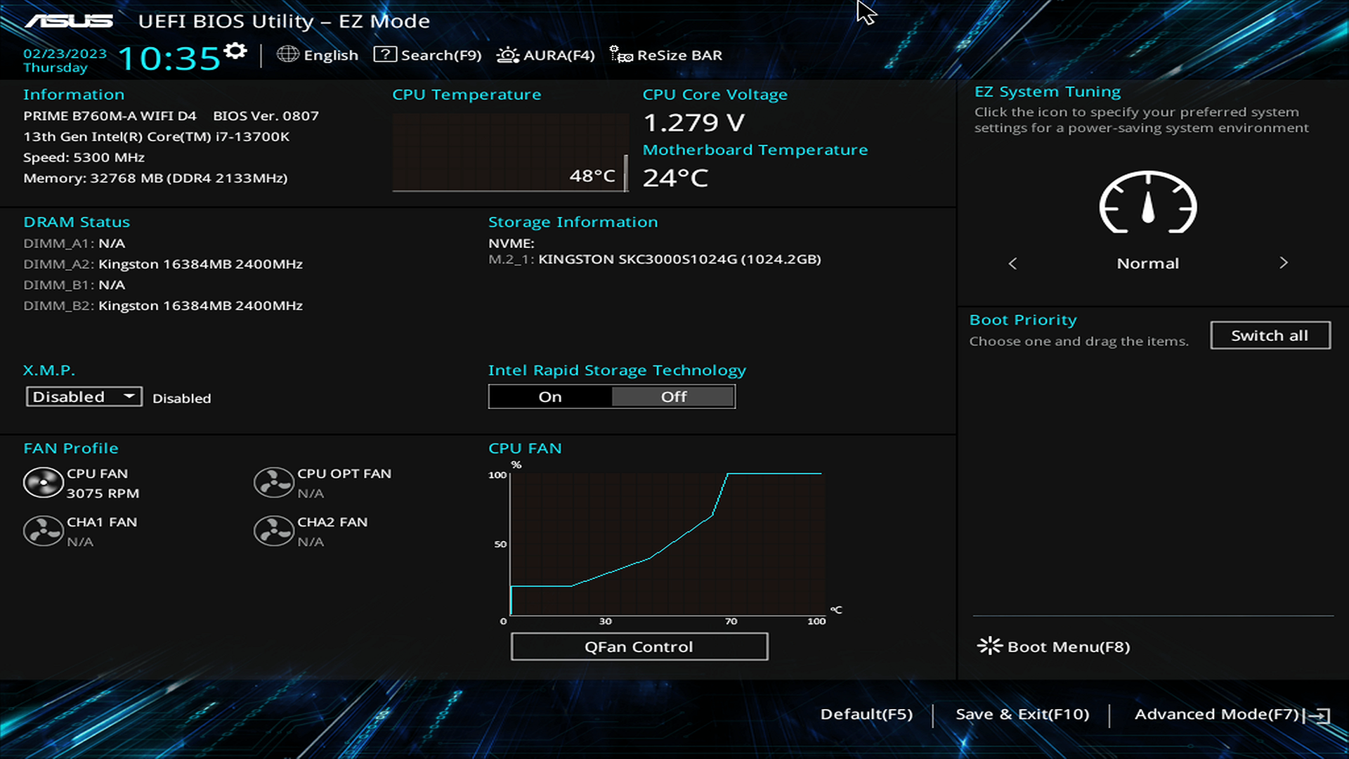Screen dimensions: 1349x759
Task: Click the left arrow in EZ System Tuning
Action: 1012,264
